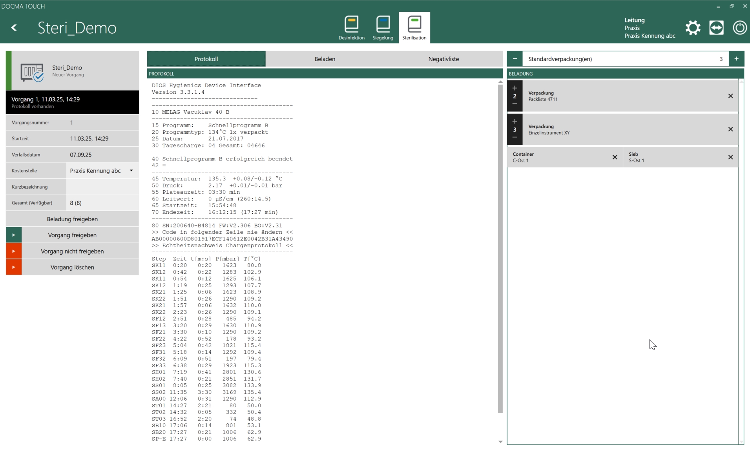750x450 pixels.
Task: Open the Kostenstelle dropdown
Action: [x=102, y=171]
